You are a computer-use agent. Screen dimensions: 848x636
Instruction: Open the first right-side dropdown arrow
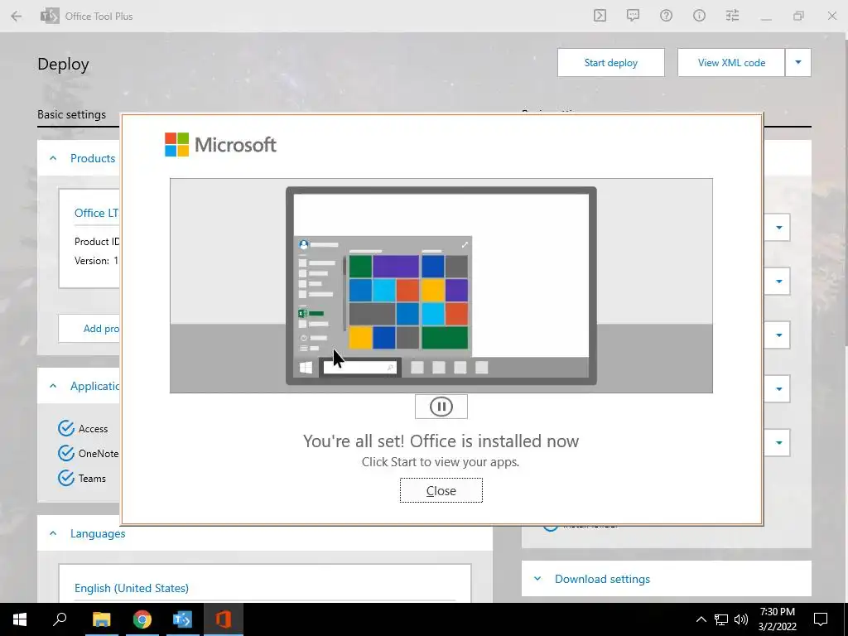778,227
